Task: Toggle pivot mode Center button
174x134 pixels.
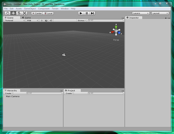Action: (37, 13)
